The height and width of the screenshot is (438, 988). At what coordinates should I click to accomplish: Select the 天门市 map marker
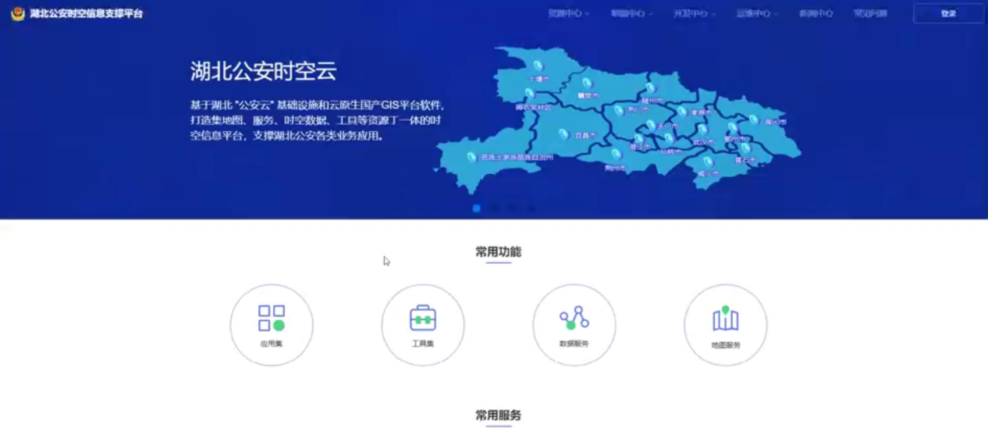[651, 124]
